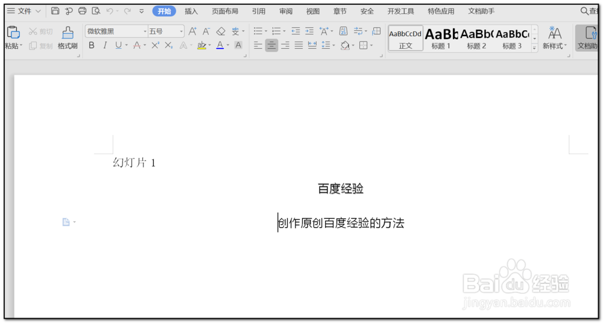Viewport: 603px width, 323px height.
Task: Increase font size with A+ icon
Action: tap(192, 31)
